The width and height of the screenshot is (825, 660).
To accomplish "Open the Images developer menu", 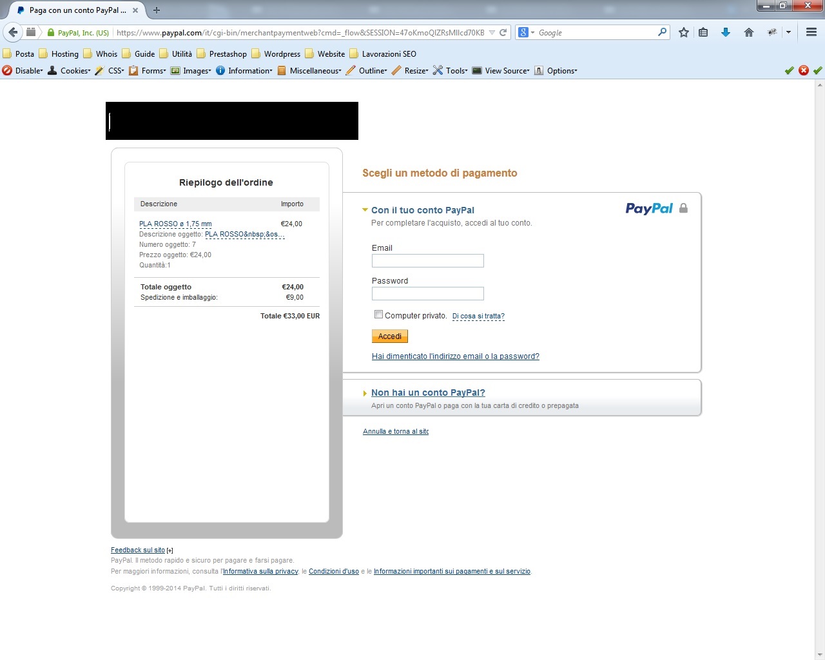I will pos(191,70).
